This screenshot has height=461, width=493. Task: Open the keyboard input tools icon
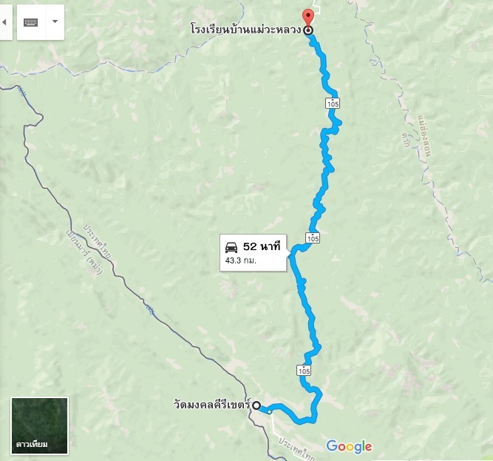31,22
